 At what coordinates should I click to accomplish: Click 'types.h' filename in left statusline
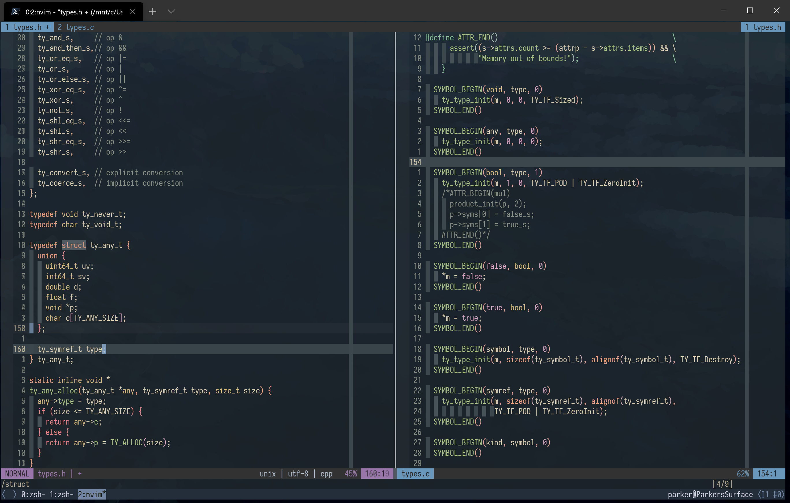[51, 474]
